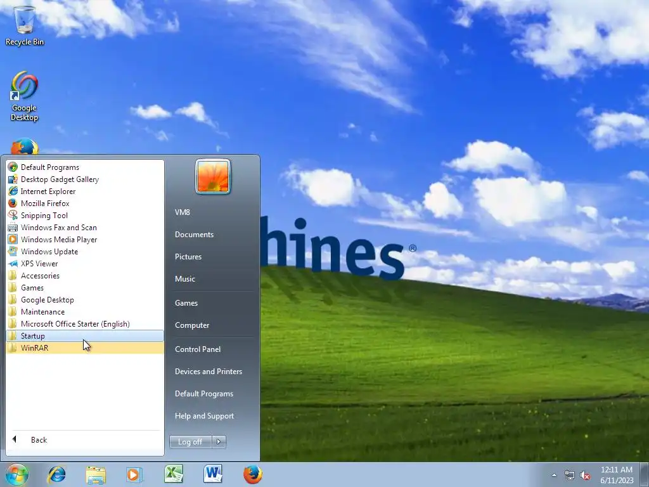Open Pictures library from the Start menu
The image size is (649, 487).
(x=213, y=257)
